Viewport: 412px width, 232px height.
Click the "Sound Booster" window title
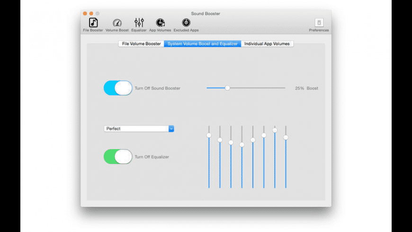206,13
